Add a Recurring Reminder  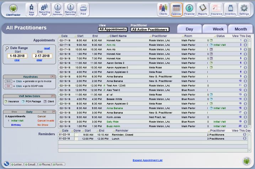[70, 10]
